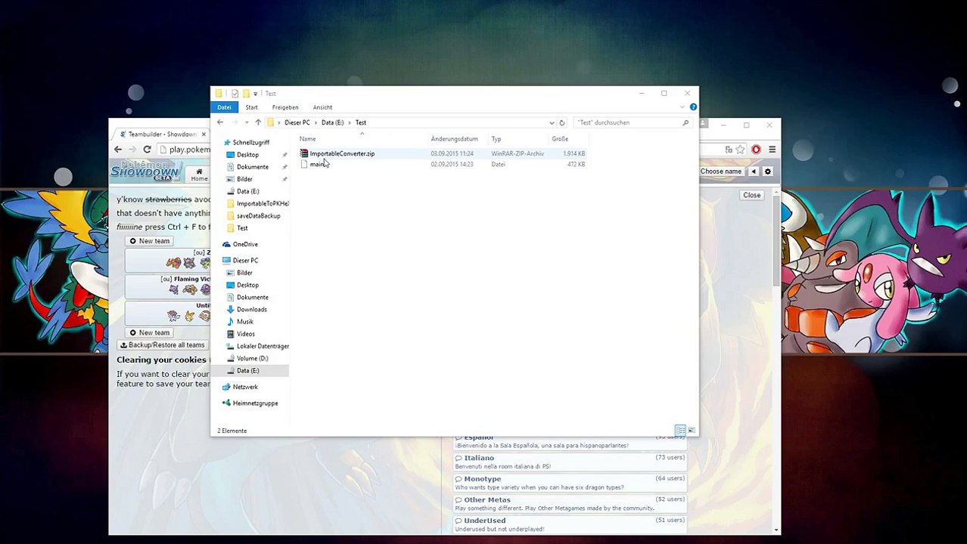Viewport: 967px width, 544px height.
Task: Open the ImportableToPKHeX folder in sidebar
Action: 262,203
